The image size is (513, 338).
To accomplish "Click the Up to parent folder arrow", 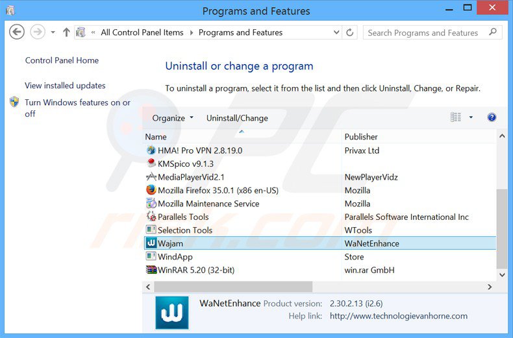I will (x=66, y=32).
